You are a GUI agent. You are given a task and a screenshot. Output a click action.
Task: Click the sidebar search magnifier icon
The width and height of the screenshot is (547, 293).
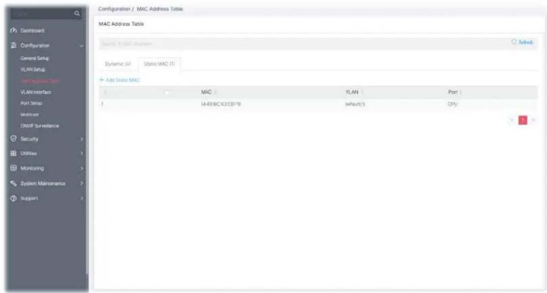coord(77,14)
